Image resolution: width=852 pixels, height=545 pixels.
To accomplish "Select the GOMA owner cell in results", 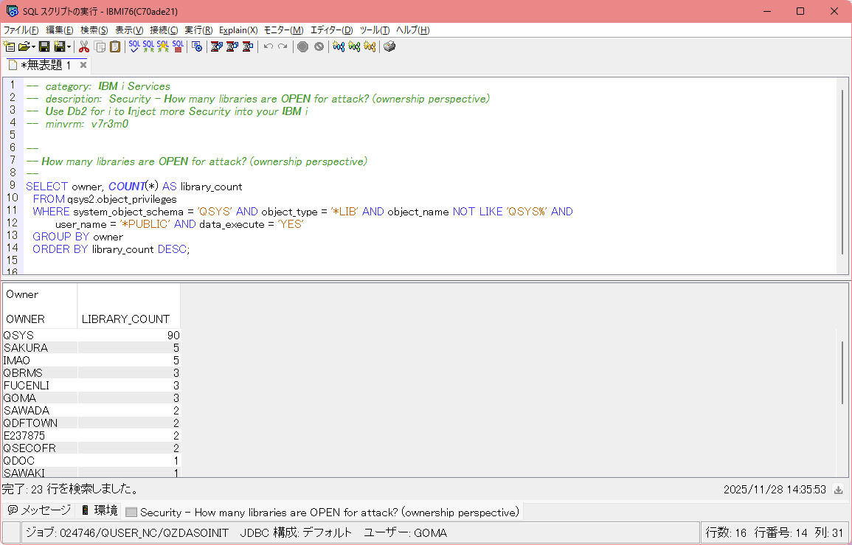I will 40,398.
